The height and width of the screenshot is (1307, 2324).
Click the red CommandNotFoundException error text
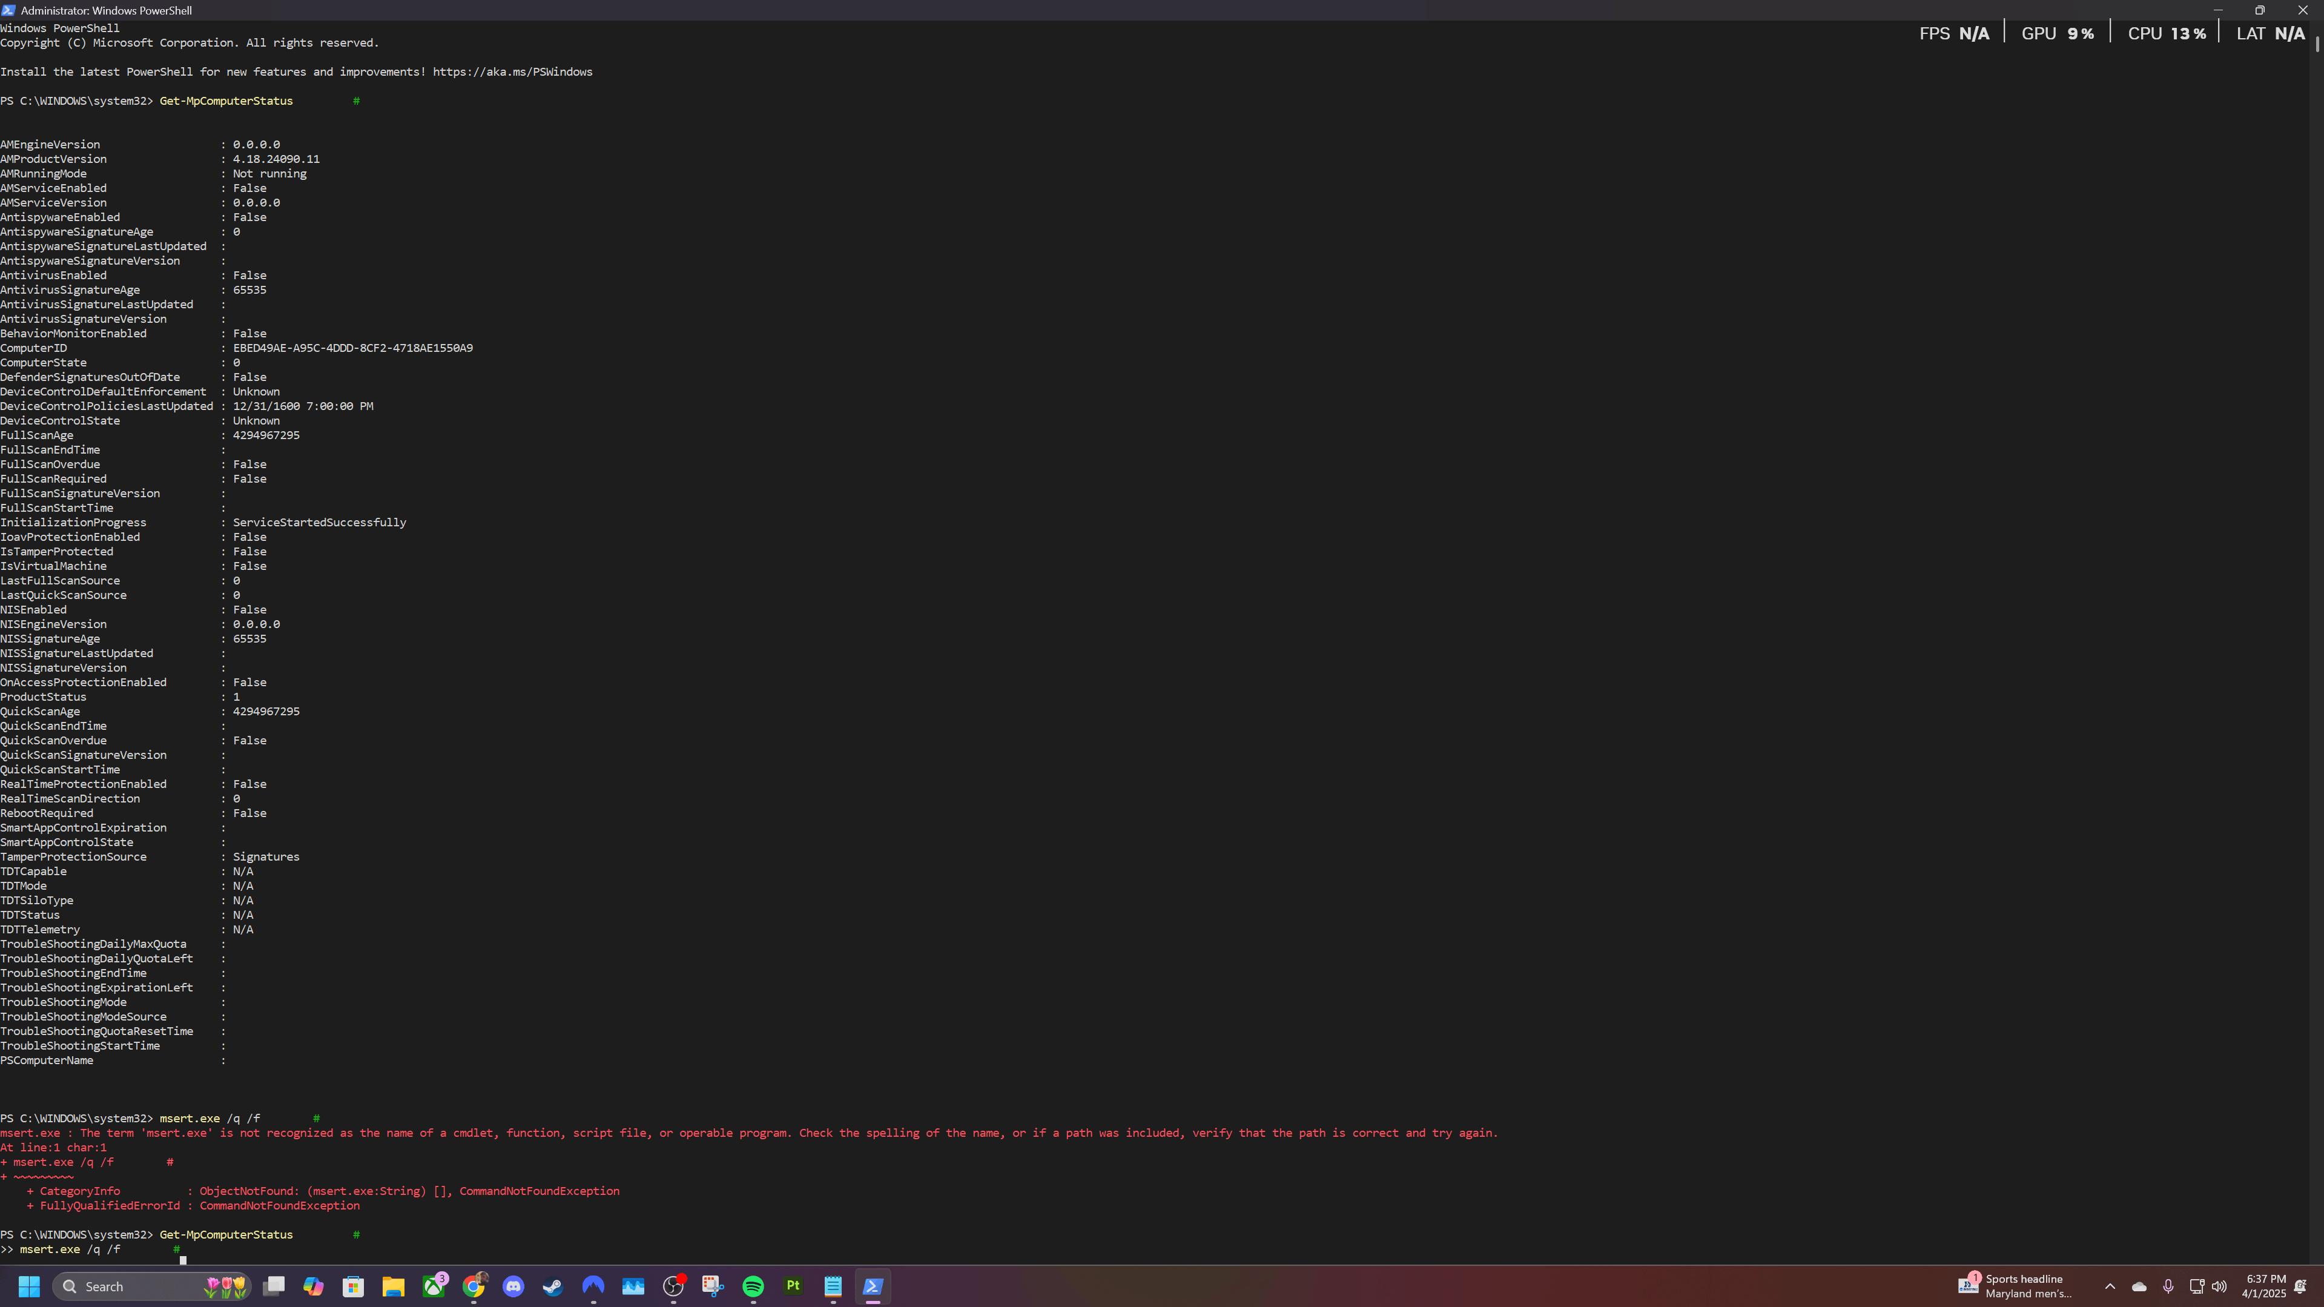pyautogui.click(x=280, y=1206)
